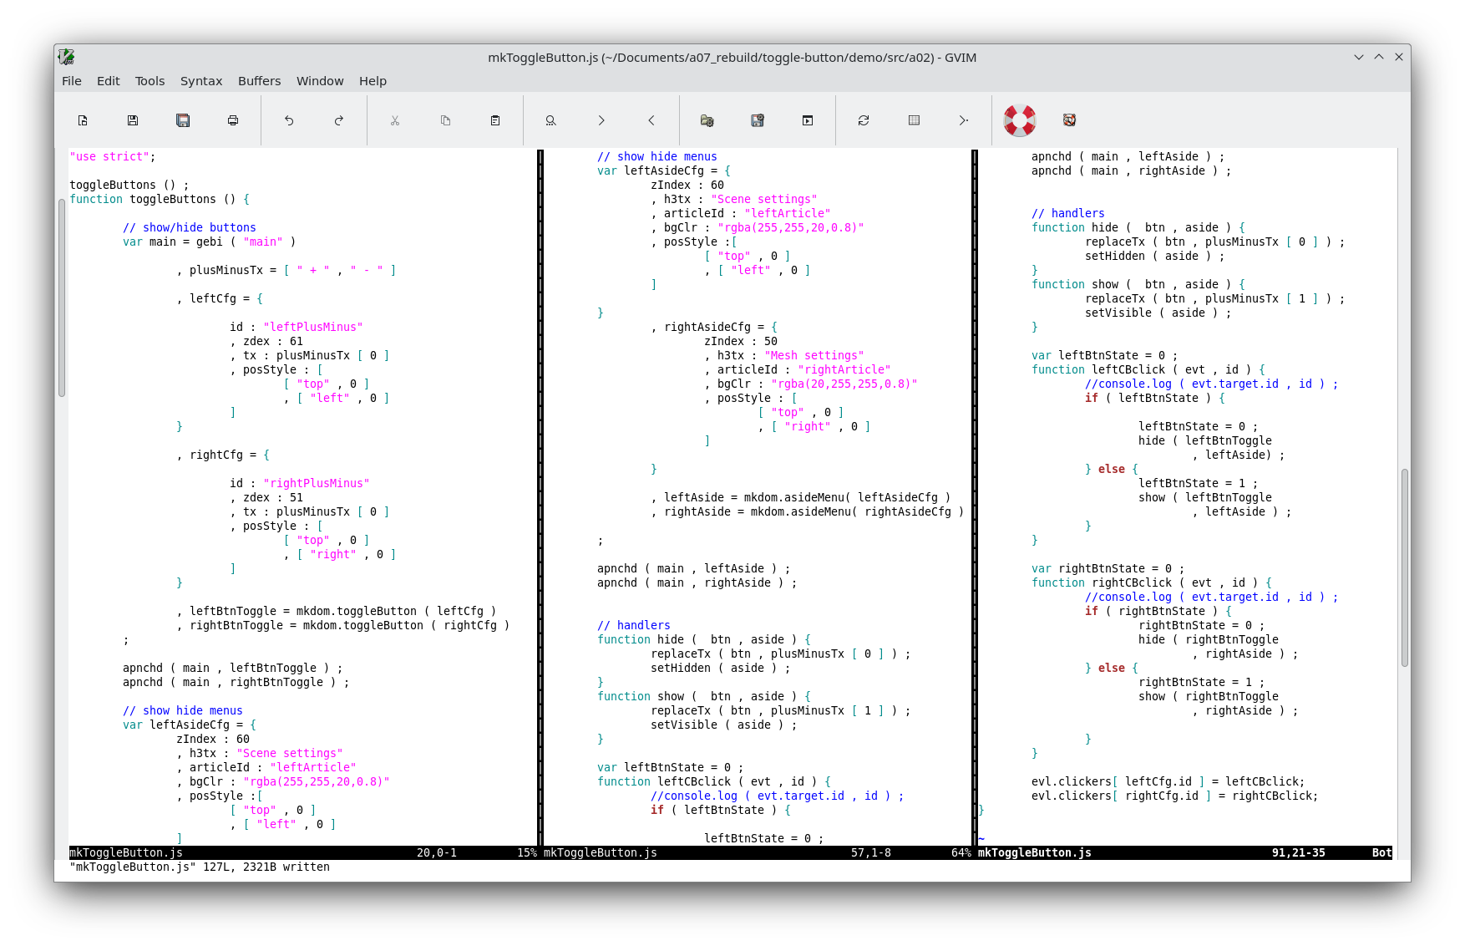This screenshot has width=1465, height=946.
Task: Click the "var rightBtnState = 0 ;" line
Action: point(1108,568)
